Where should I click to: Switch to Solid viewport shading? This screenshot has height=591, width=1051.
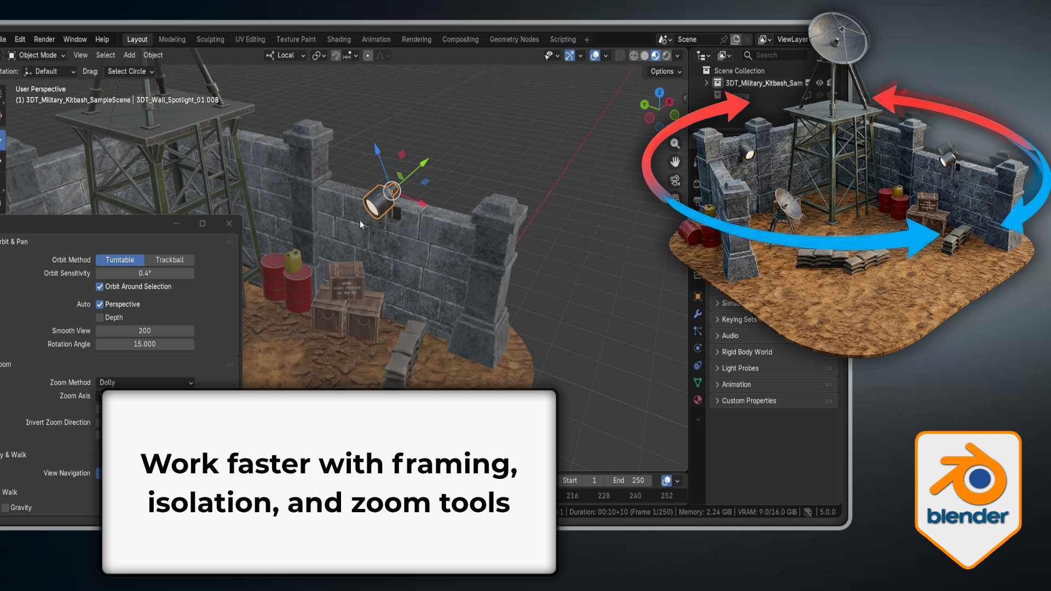(x=645, y=55)
